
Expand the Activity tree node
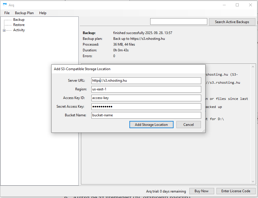(x=4, y=30)
